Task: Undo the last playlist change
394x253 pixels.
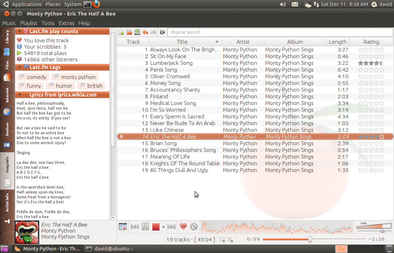Action: coord(145,32)
